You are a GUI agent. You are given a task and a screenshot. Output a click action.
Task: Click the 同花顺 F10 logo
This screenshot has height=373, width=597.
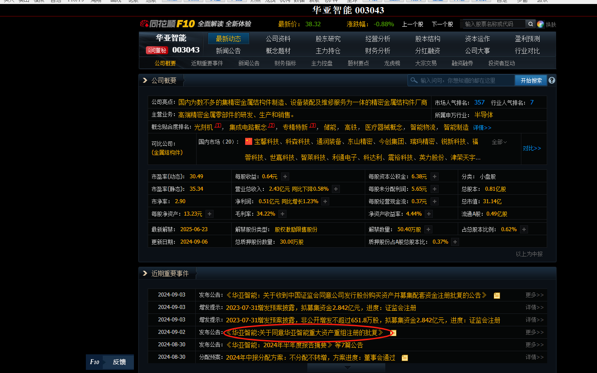coord(167,24)
